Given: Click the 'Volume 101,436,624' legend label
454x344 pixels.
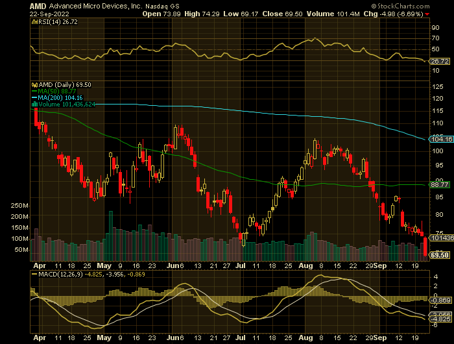Looking at the screenshot, I should 67,104.
